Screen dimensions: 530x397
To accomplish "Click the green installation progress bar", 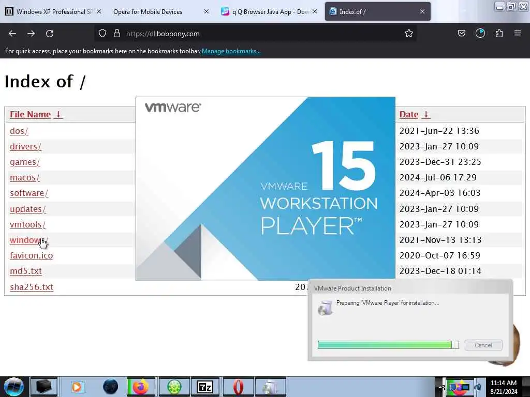I will [x=388, y=345].
